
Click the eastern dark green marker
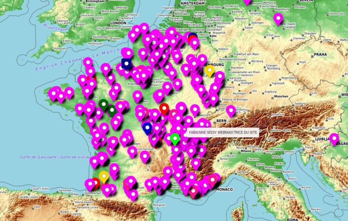112,110
